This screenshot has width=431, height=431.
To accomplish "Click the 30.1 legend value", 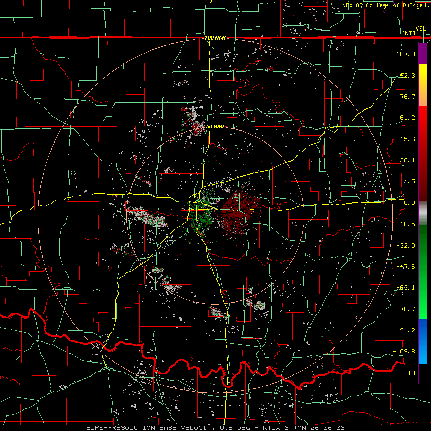I will pos(408,160).
